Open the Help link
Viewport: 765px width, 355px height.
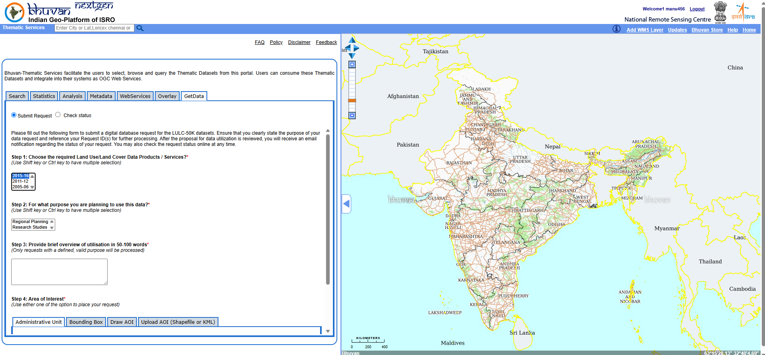pos(733,30)
